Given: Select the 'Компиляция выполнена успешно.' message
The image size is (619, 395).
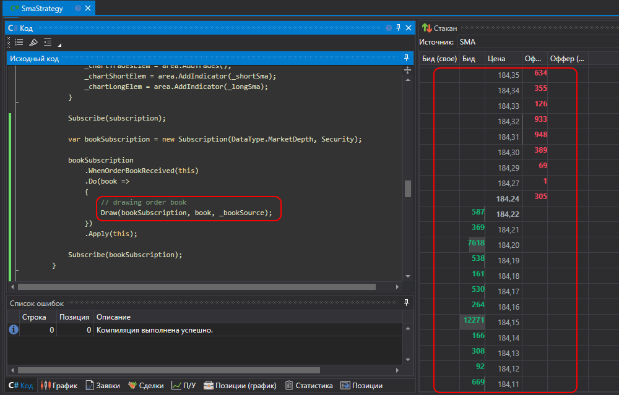Looking at the screenshot, I should tap(155, 330).
